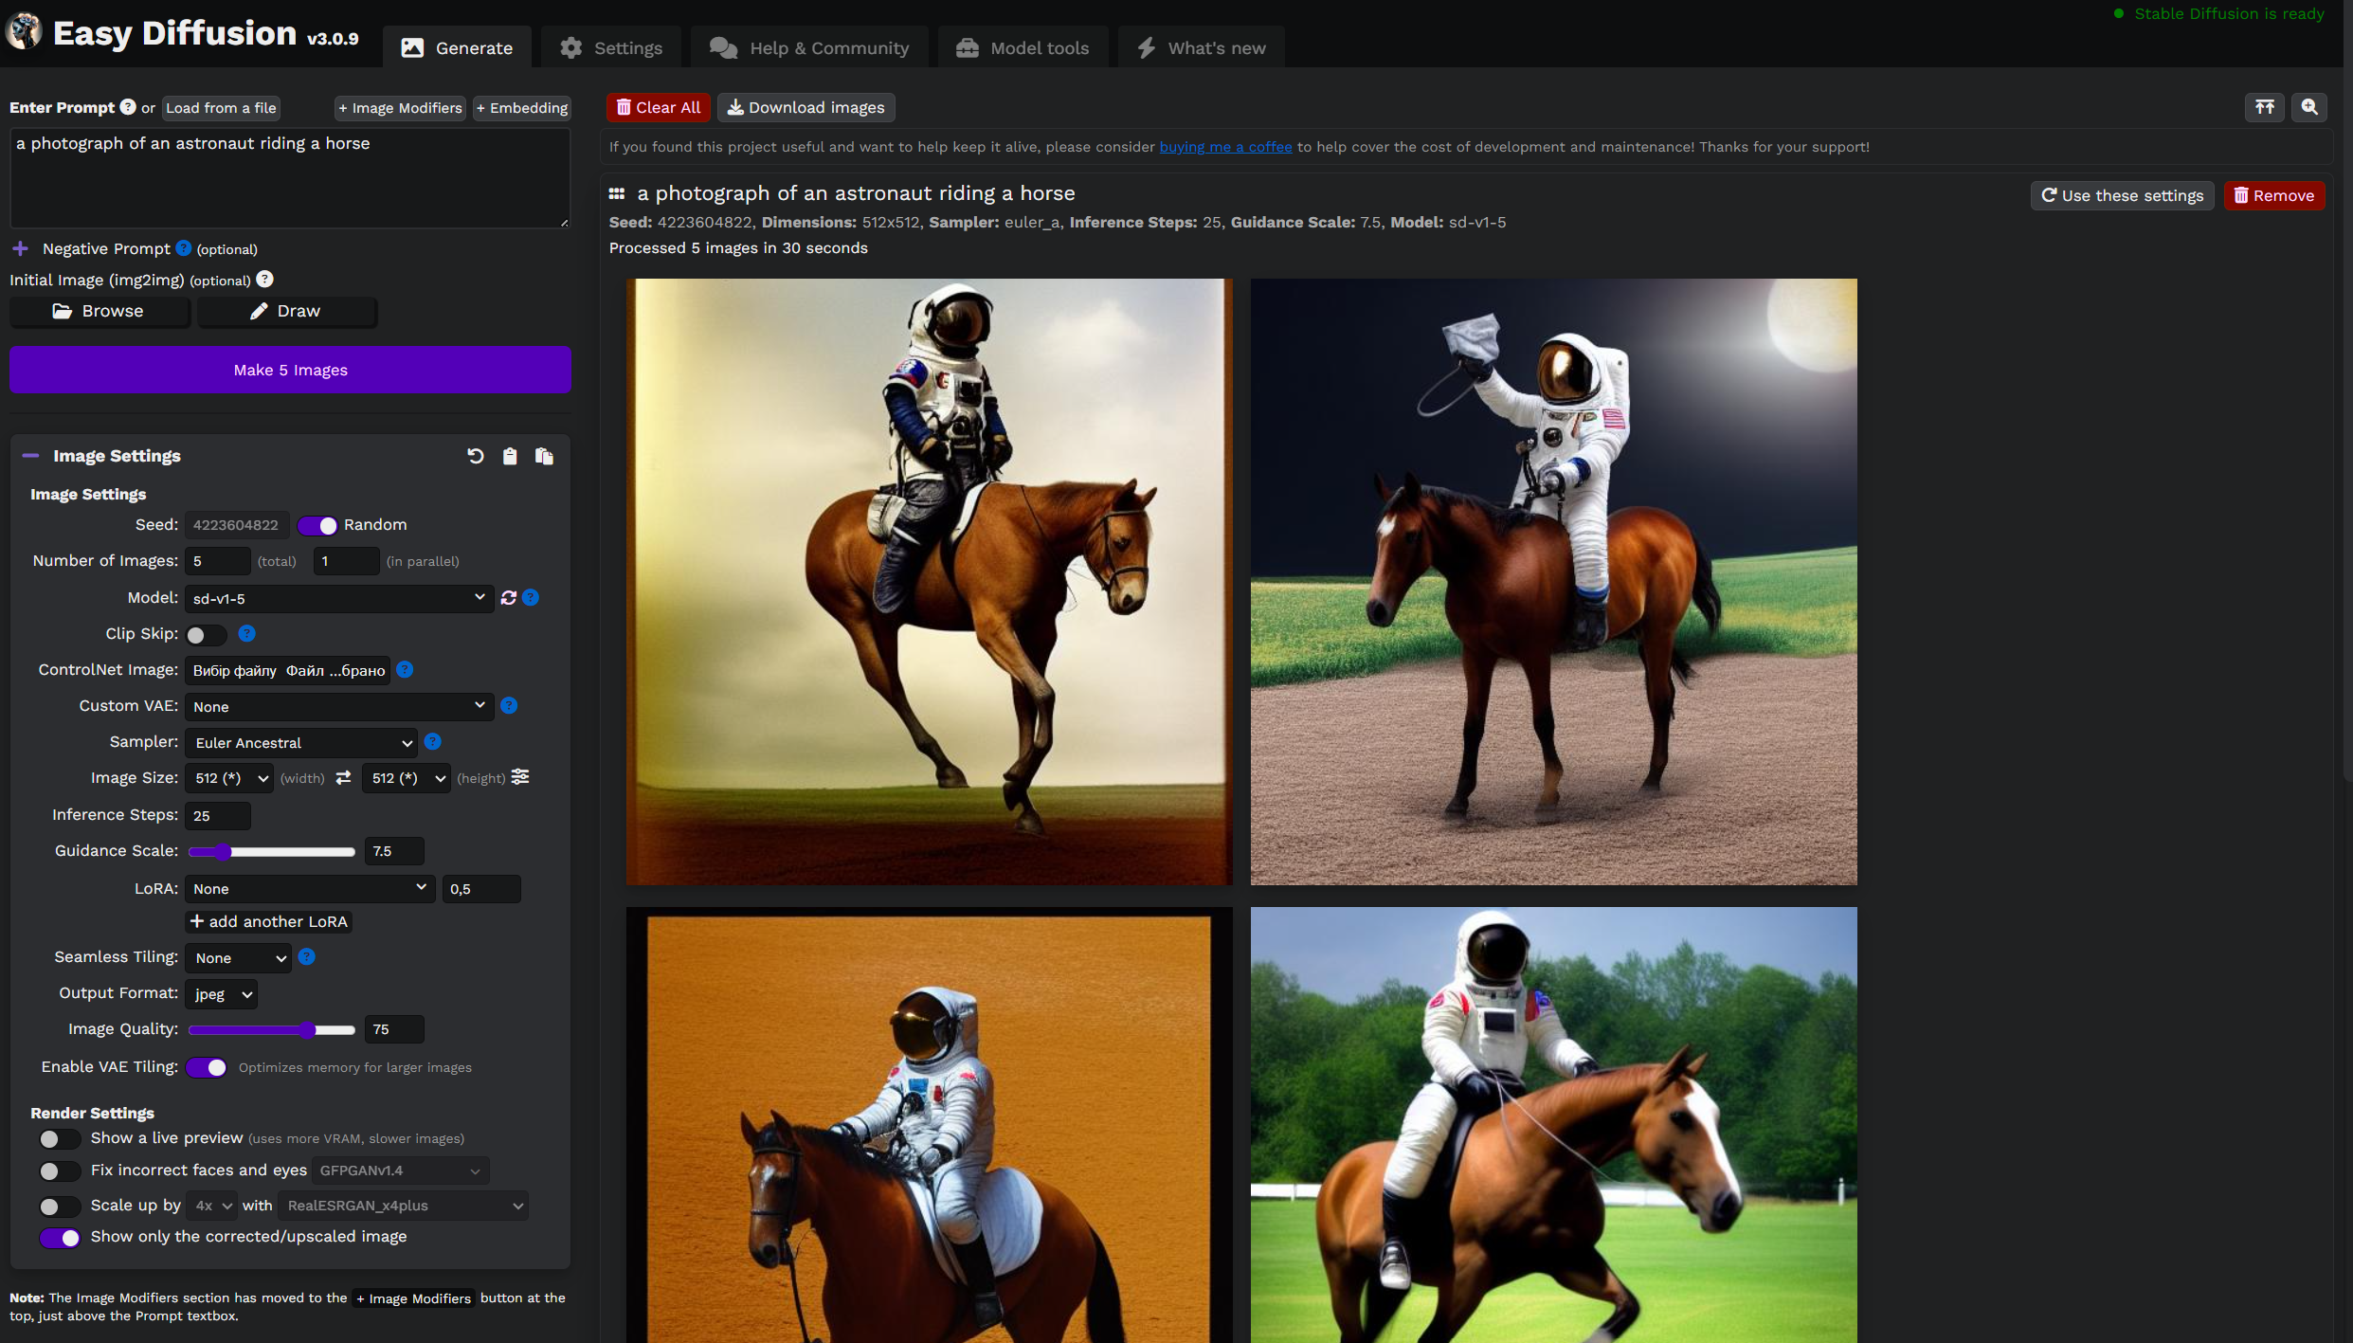Viewport: 2353px width, 1343px height.
Task: Click the reset image settings icon
Action: (476, 456)
